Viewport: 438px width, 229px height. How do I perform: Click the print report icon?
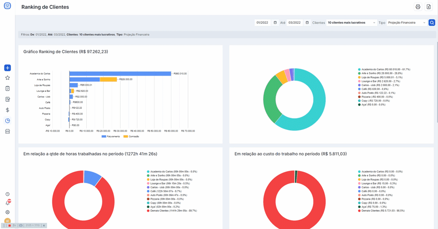point(418,7)
